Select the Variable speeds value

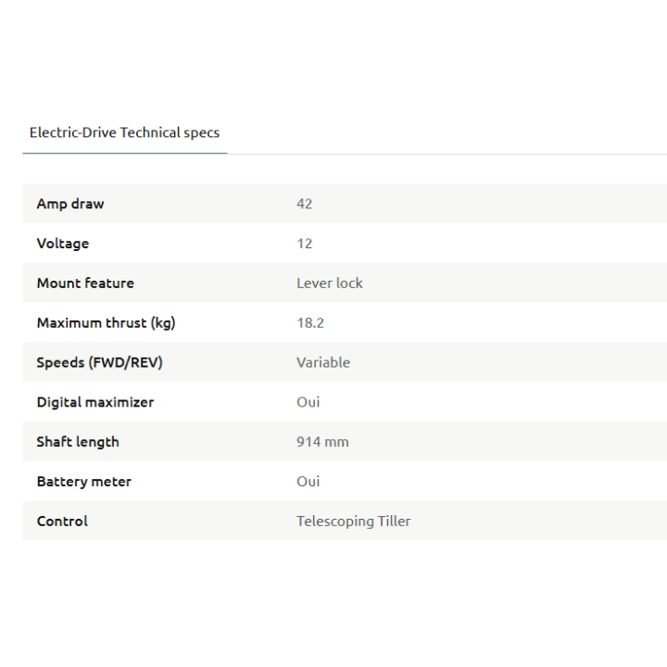322,362
